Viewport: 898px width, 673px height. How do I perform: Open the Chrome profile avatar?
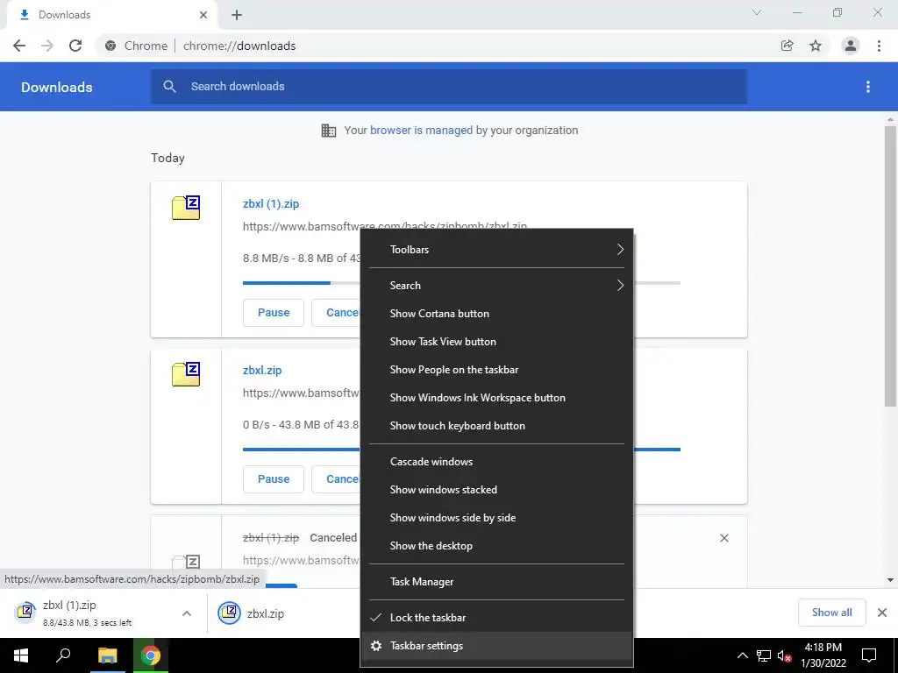point(851,46)
